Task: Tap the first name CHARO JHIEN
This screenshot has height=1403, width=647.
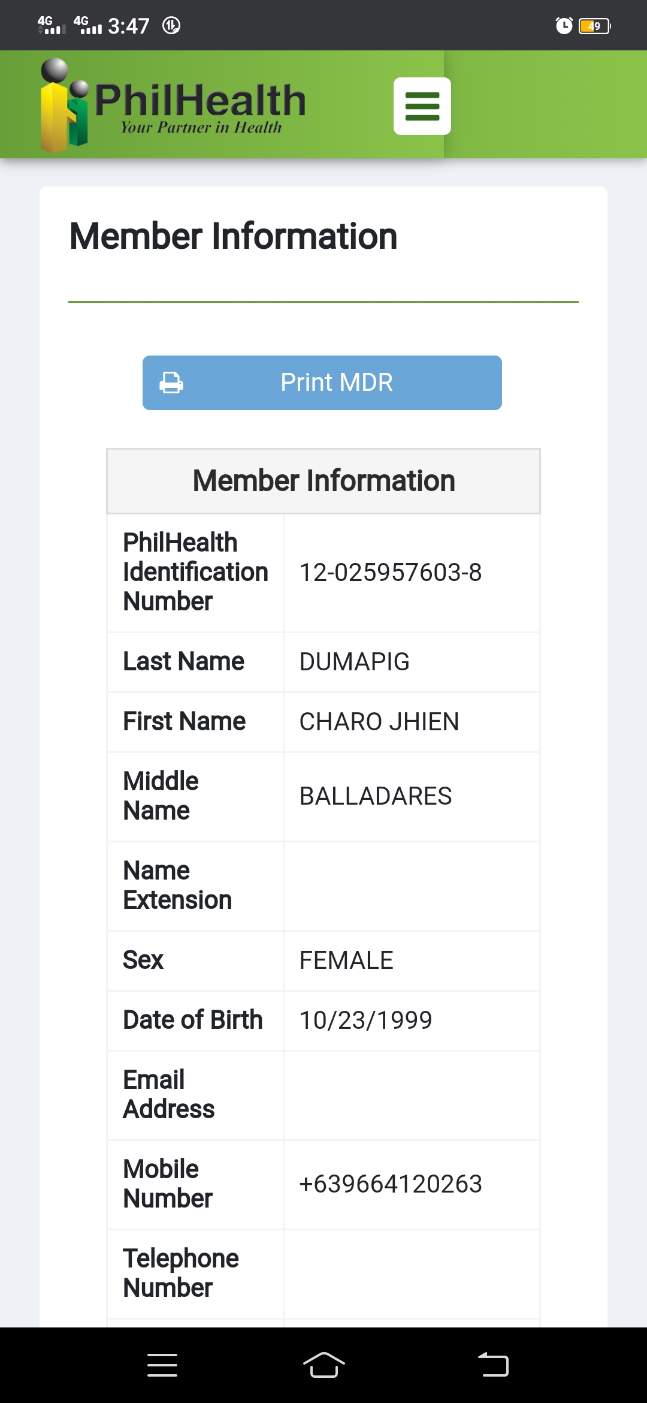Action: [x=379, y=722]
